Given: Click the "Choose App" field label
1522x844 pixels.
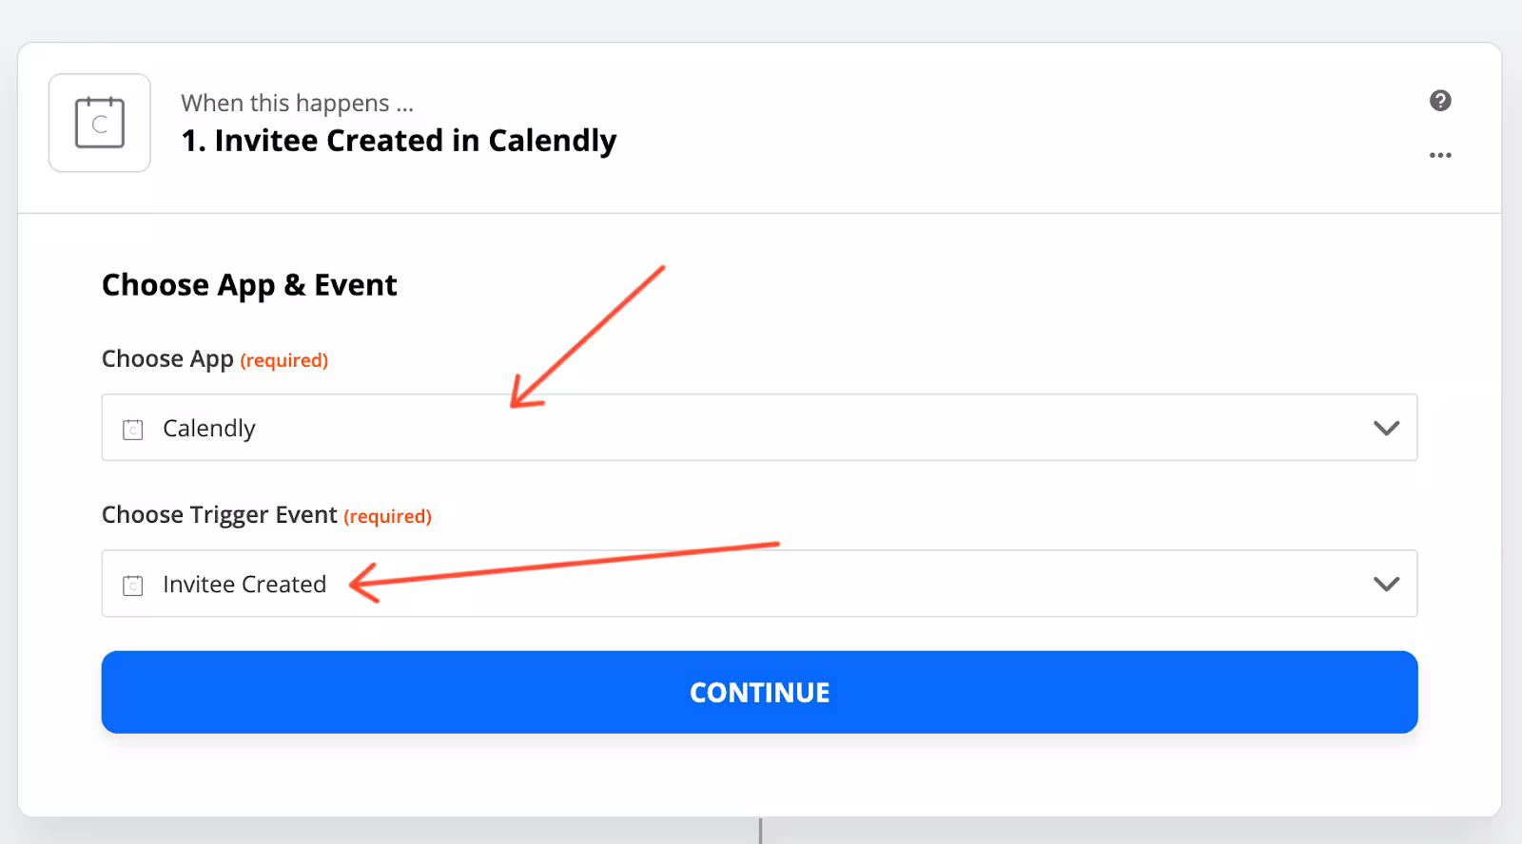Looking at the screenshot, I should coord(167,359).
